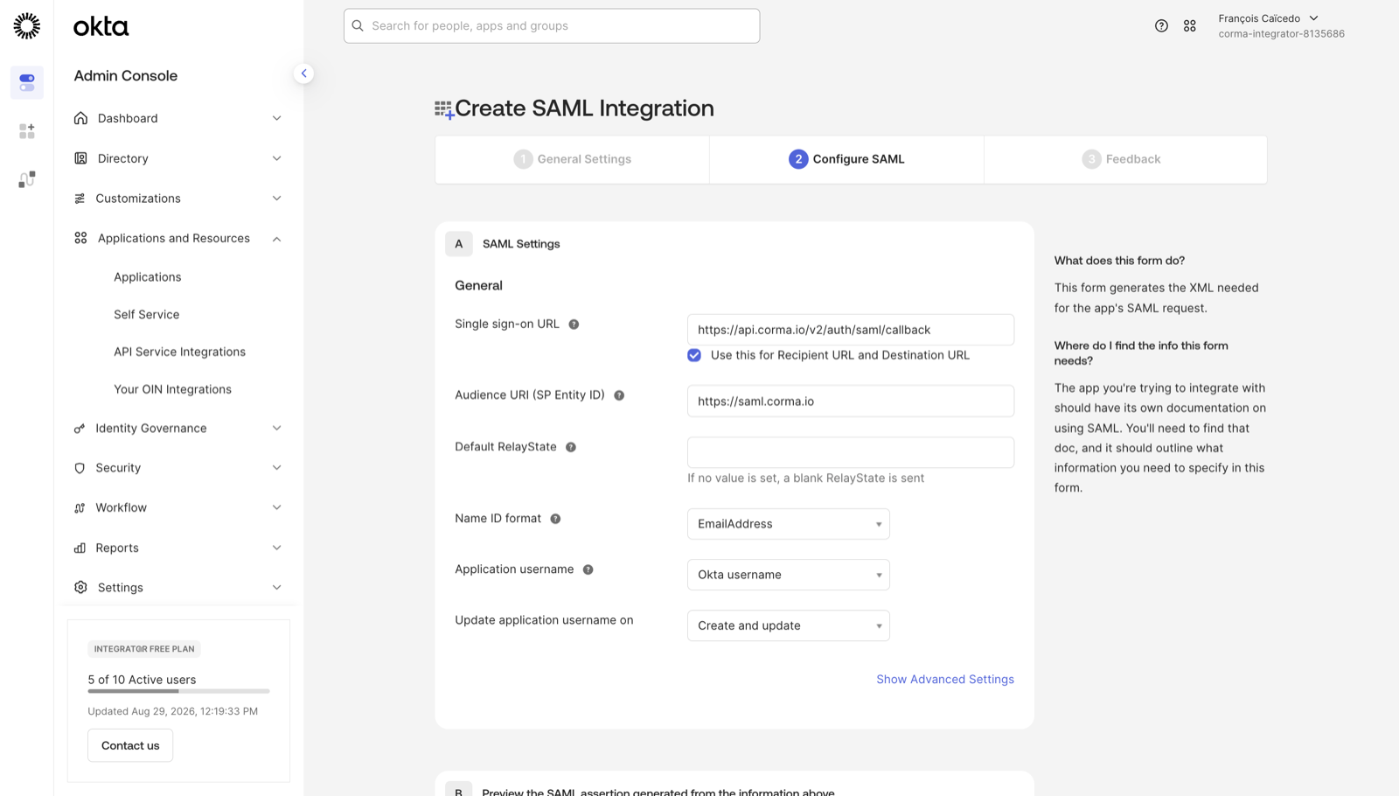Click the Okta sunburst logo icon
The image size is (1399, 796).
pyautogui.click(x=27, y=26)
